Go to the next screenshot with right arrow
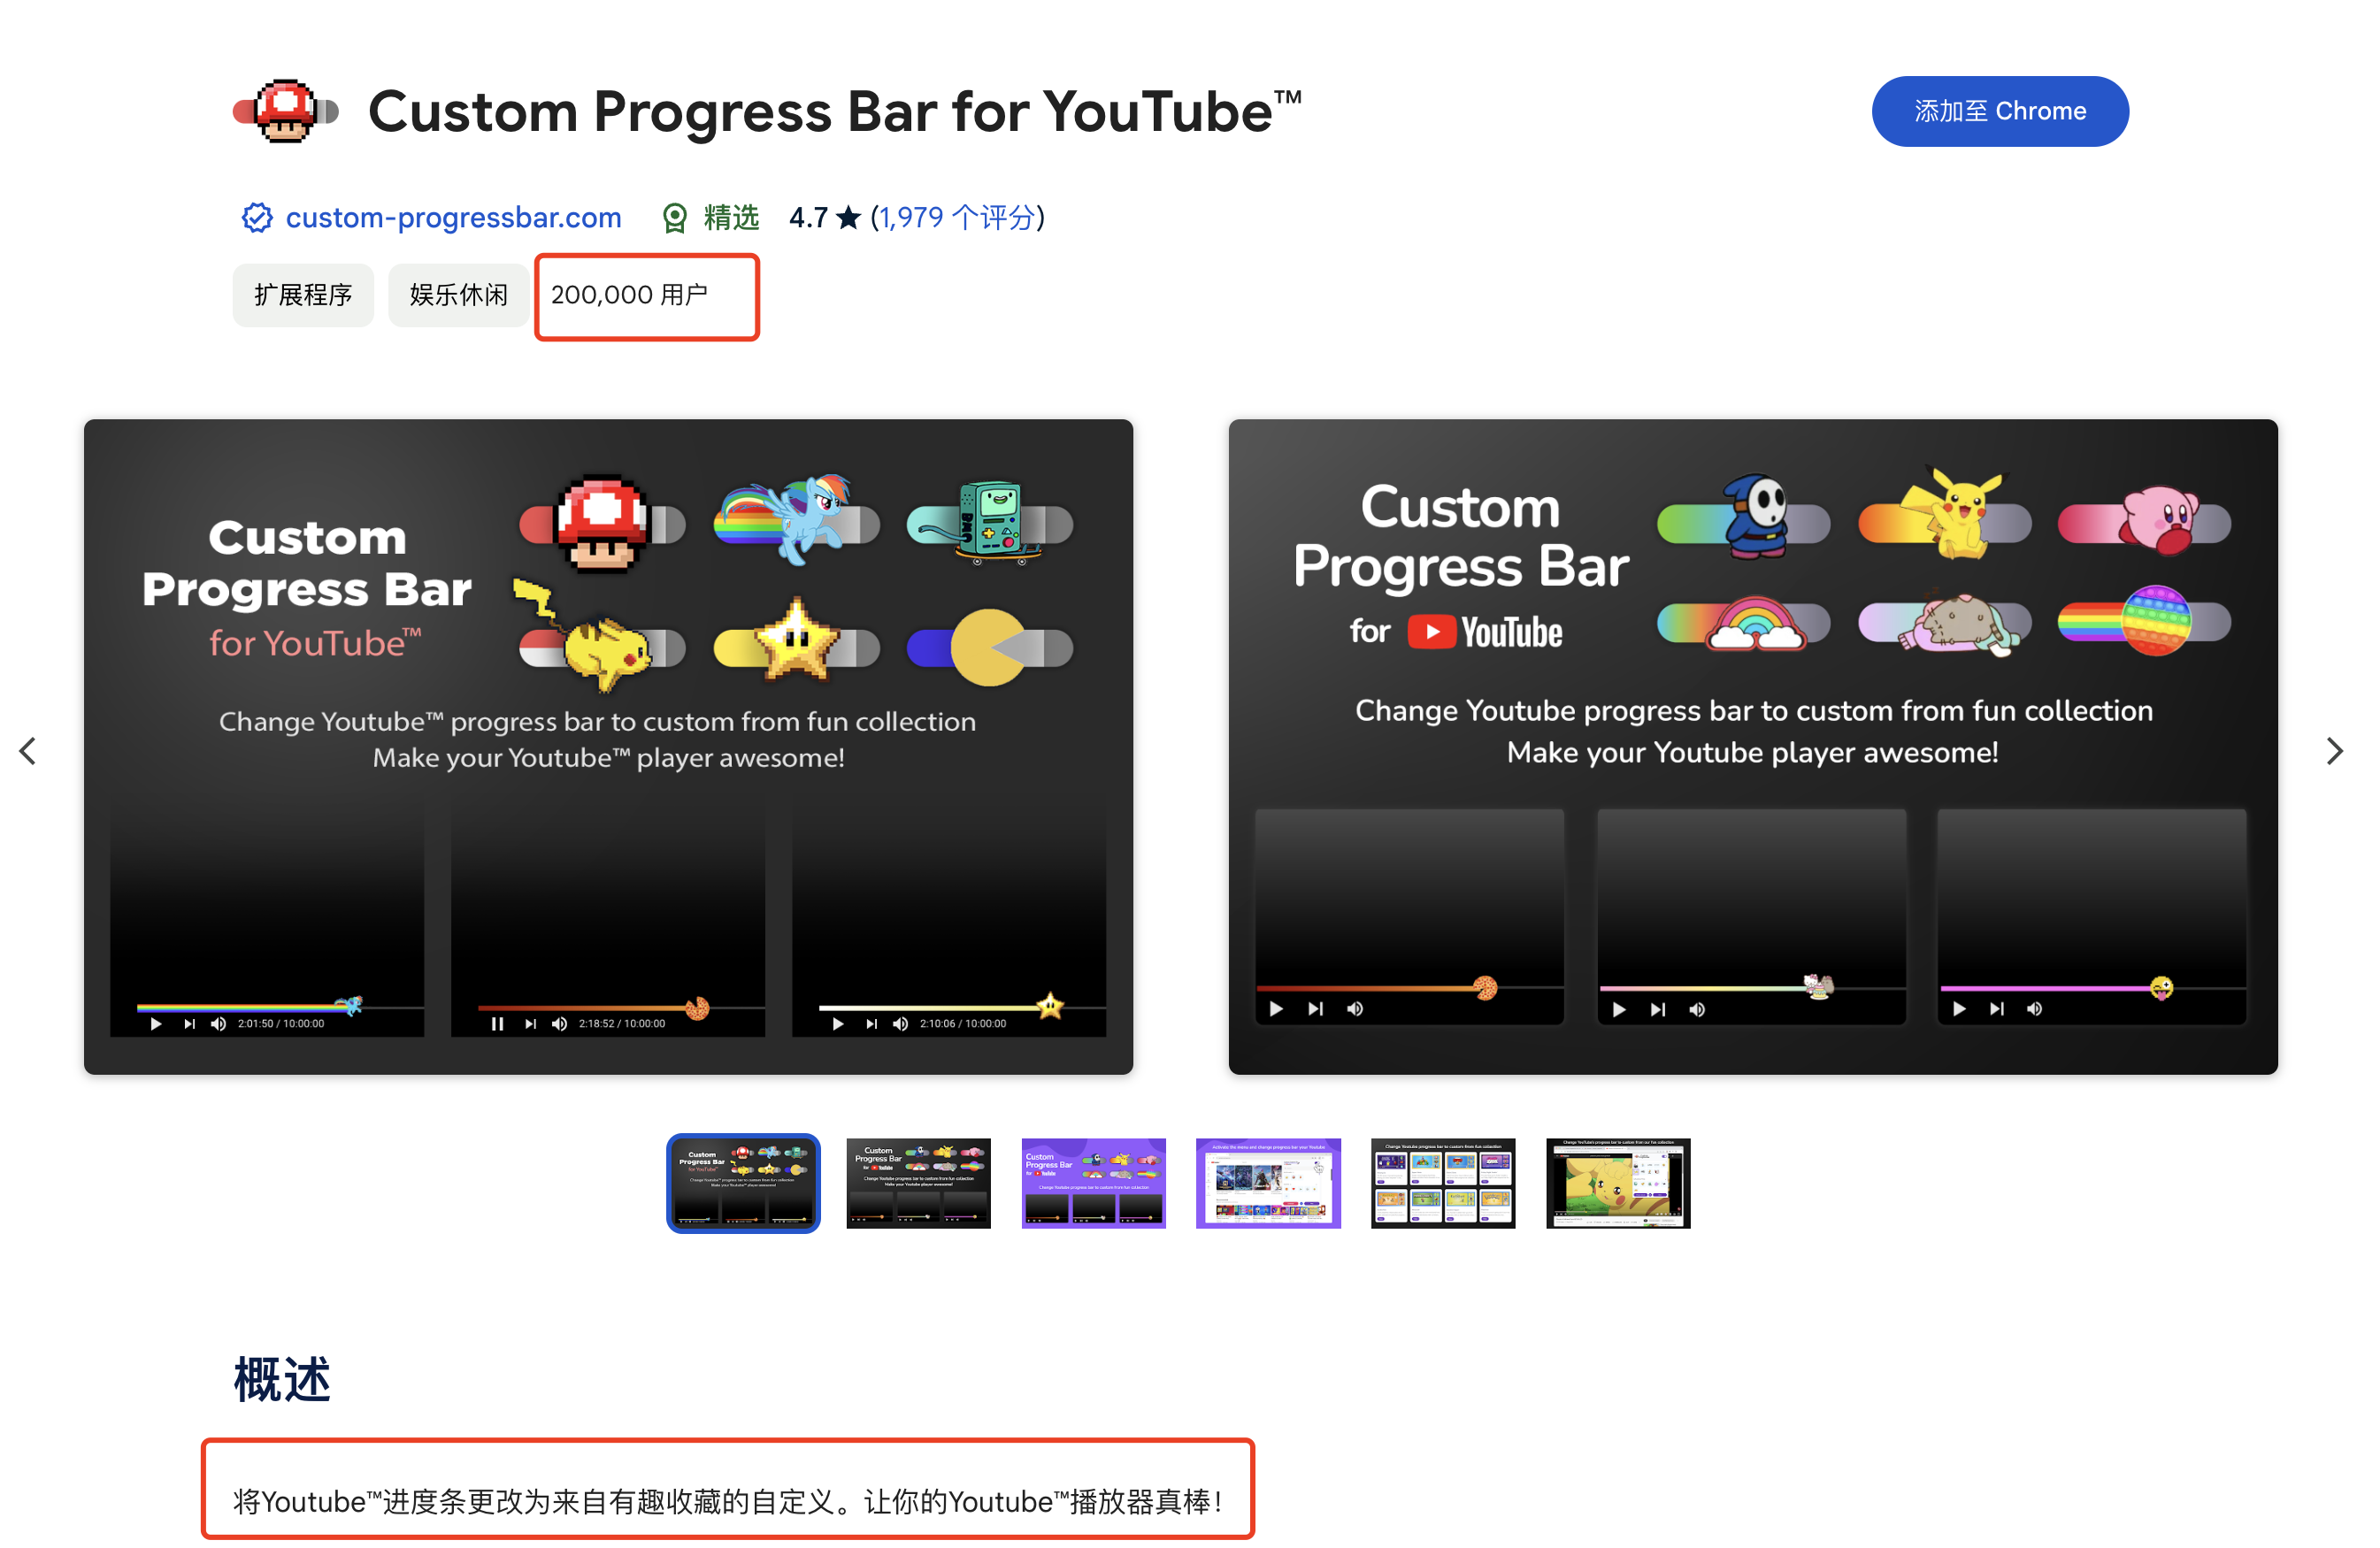The width and height of the screenshot is (2380, 1548). (x=2334, y=750)
